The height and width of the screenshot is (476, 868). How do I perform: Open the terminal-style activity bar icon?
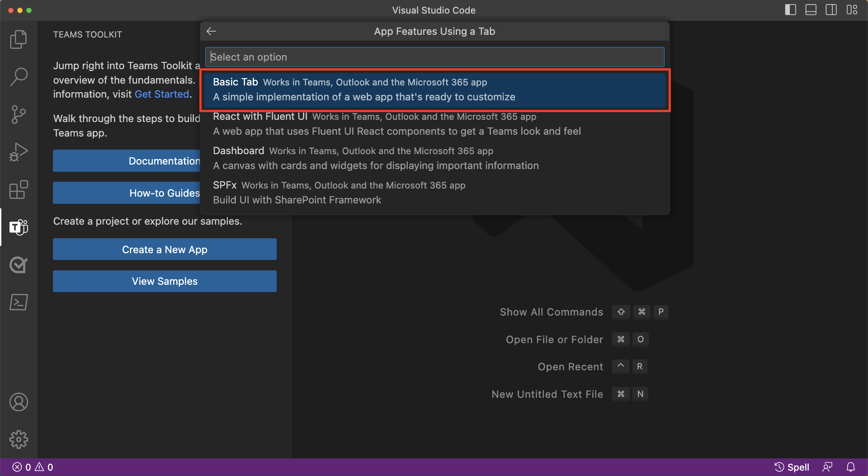click(19, 302)
